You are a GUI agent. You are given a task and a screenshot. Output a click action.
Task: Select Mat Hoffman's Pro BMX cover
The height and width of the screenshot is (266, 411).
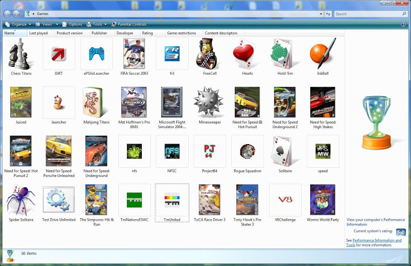point(134,102)
